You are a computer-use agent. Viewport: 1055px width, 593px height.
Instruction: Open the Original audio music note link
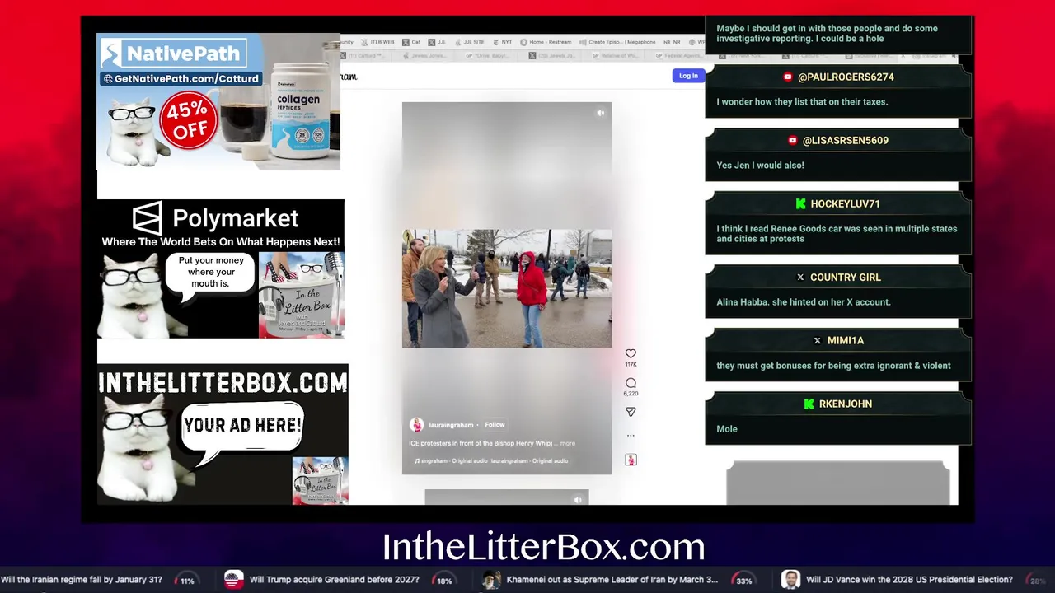click(490, 460)
